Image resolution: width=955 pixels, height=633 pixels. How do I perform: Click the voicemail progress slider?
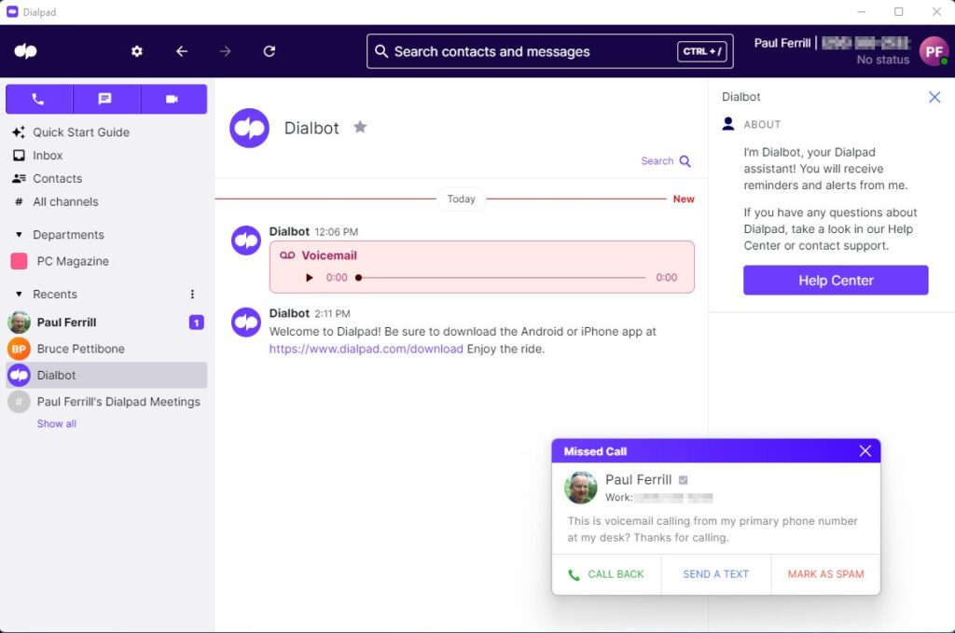pyautogui.click(x=501, y=278)
